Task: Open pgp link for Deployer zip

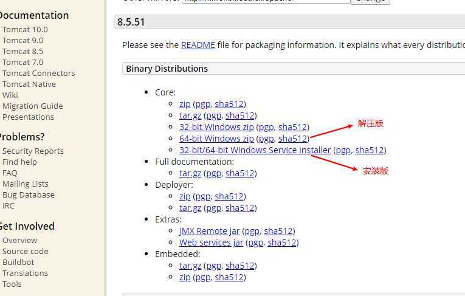Action: (203, 197)
